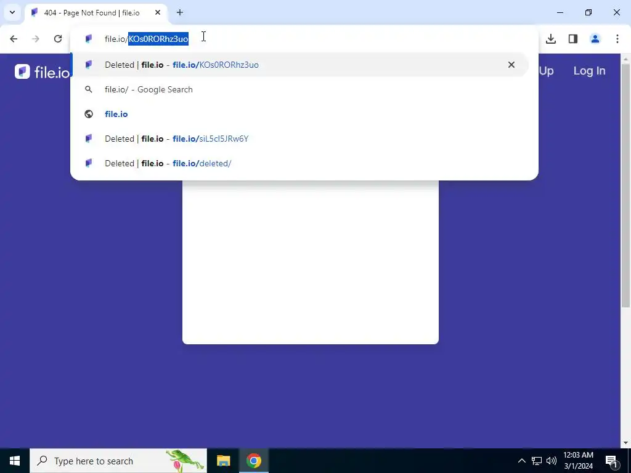This screenshot has width=631, height=473.
Task: Open the network status tray icon
Action: 537,461
